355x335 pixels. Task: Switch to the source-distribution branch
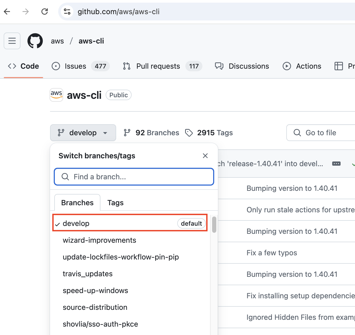pyautogui.click(x=95, y=307)
